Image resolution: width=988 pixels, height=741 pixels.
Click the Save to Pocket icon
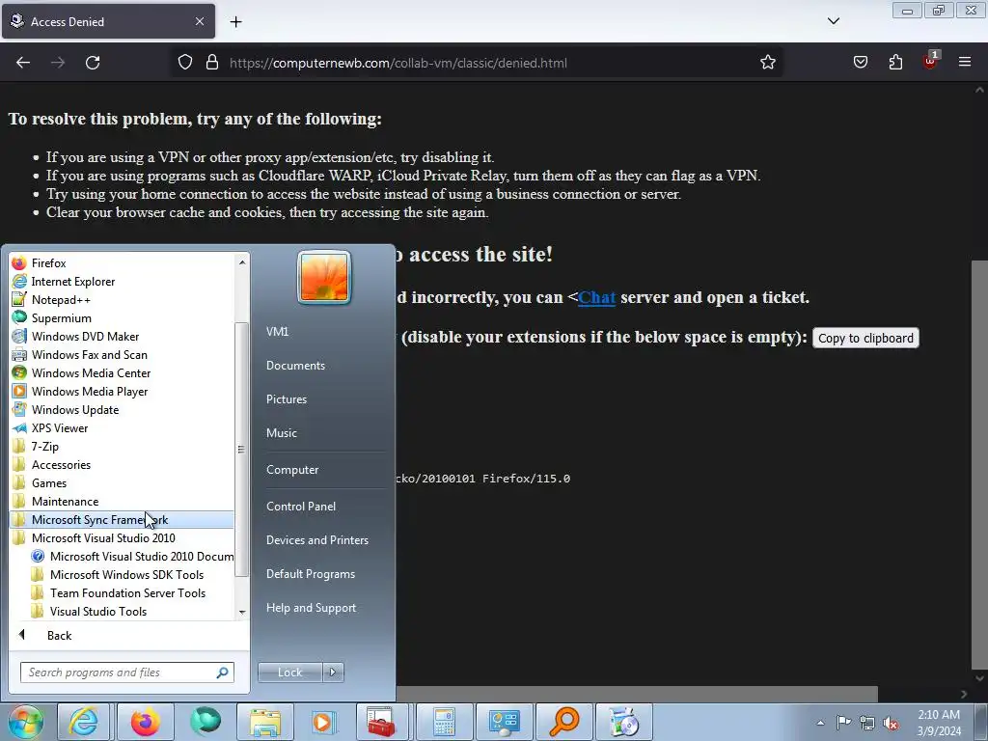click(860, 63)
